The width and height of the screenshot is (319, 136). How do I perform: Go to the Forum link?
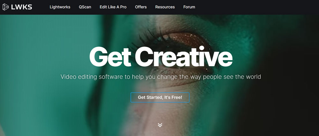click(x=189, y=7)
